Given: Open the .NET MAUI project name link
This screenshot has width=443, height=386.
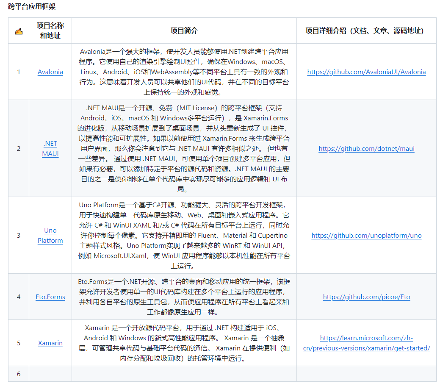Looking at the screenshot, I should (x=50, y=149).
